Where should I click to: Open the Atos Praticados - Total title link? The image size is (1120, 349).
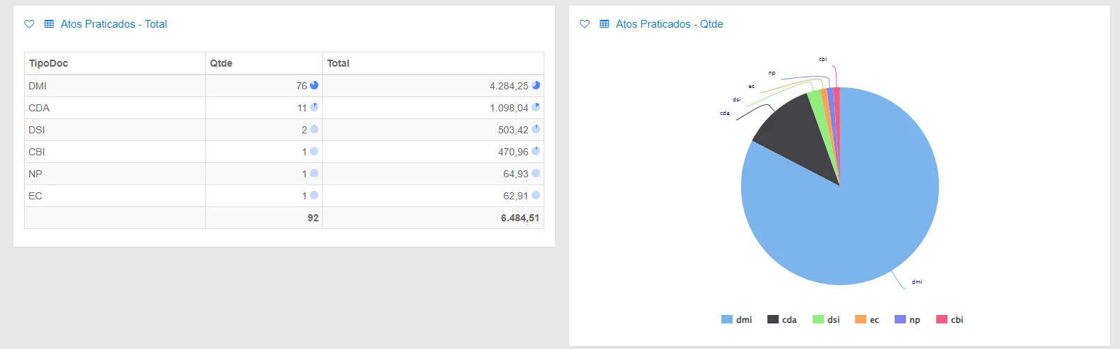(114, 24)
